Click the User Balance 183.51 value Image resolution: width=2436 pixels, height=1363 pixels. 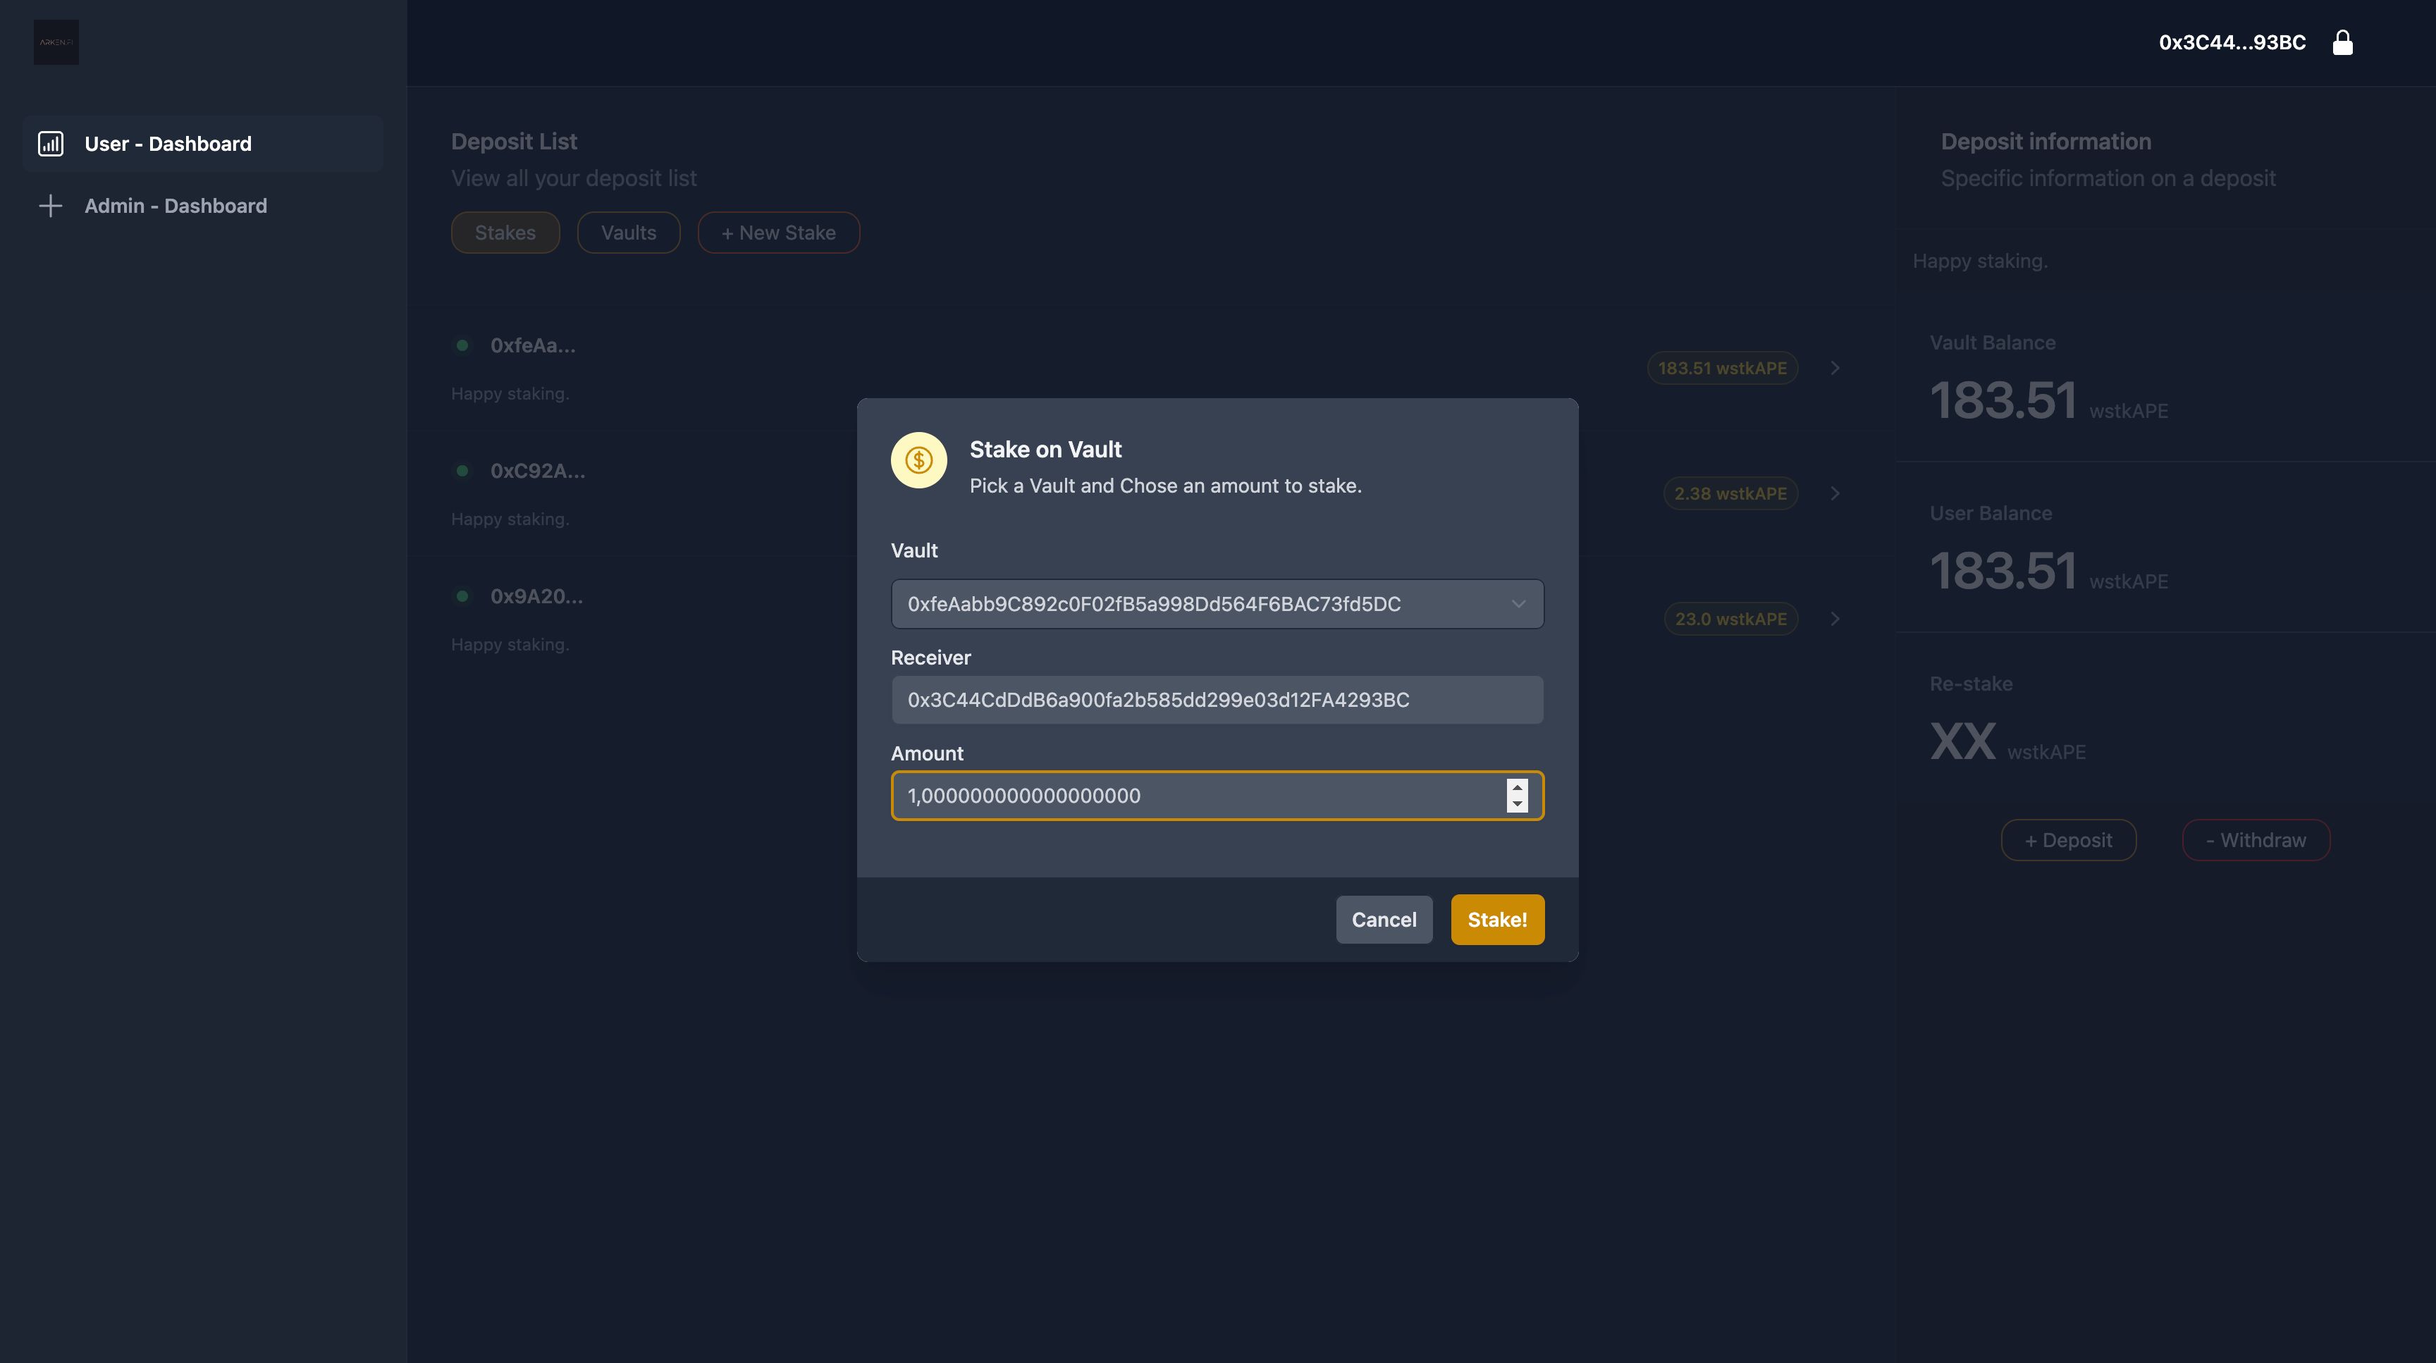(x=2003, y=571)
